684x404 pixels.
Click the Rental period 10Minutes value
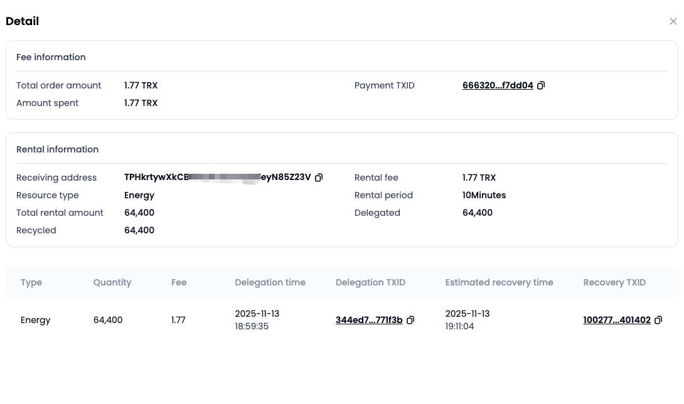[484, 195]
